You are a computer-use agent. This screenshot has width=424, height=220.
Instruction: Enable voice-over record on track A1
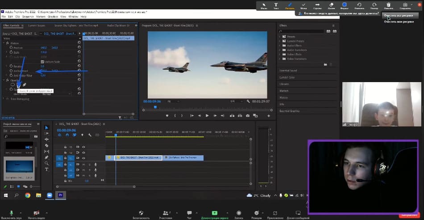tap(96, 164)
